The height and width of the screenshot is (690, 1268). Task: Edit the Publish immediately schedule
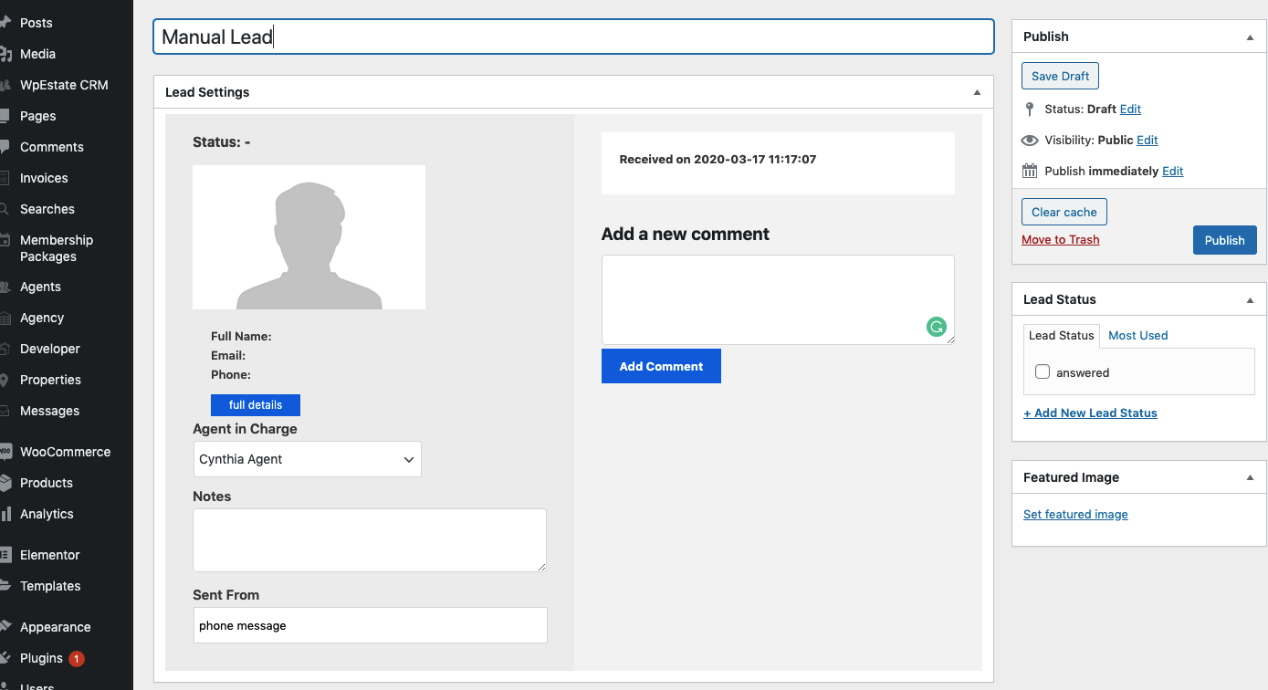[x=1173, y=171]
